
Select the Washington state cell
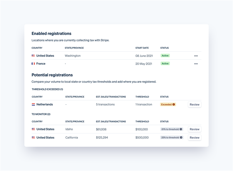tap(73, 56)
